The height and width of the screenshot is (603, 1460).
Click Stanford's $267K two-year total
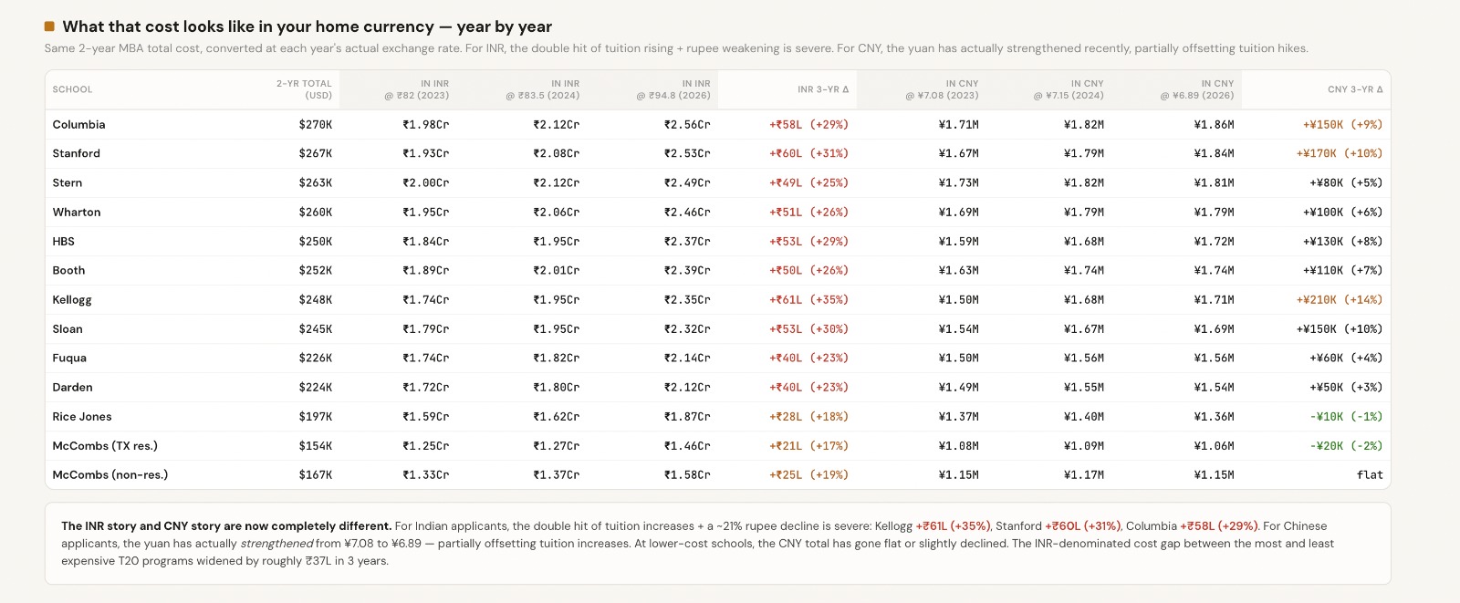click(315, 154)
